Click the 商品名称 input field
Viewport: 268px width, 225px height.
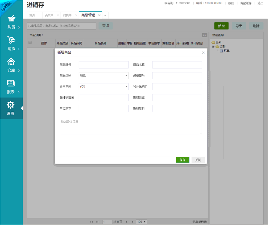click(x=177, y=65)
